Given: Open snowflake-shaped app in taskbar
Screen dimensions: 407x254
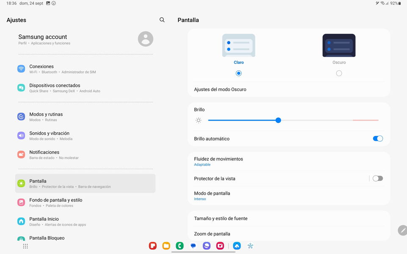Looking at the screenshot, I should (x=250, y=246).
